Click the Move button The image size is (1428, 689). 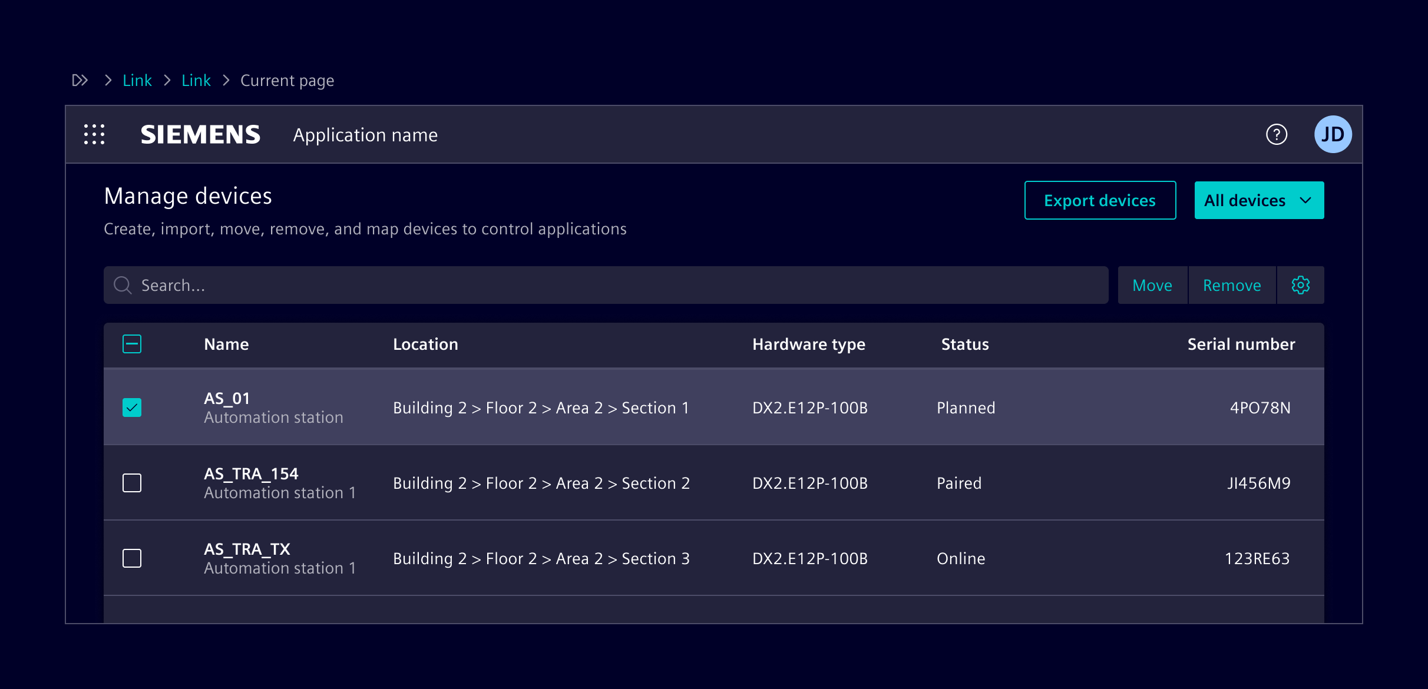point(1152,285)
